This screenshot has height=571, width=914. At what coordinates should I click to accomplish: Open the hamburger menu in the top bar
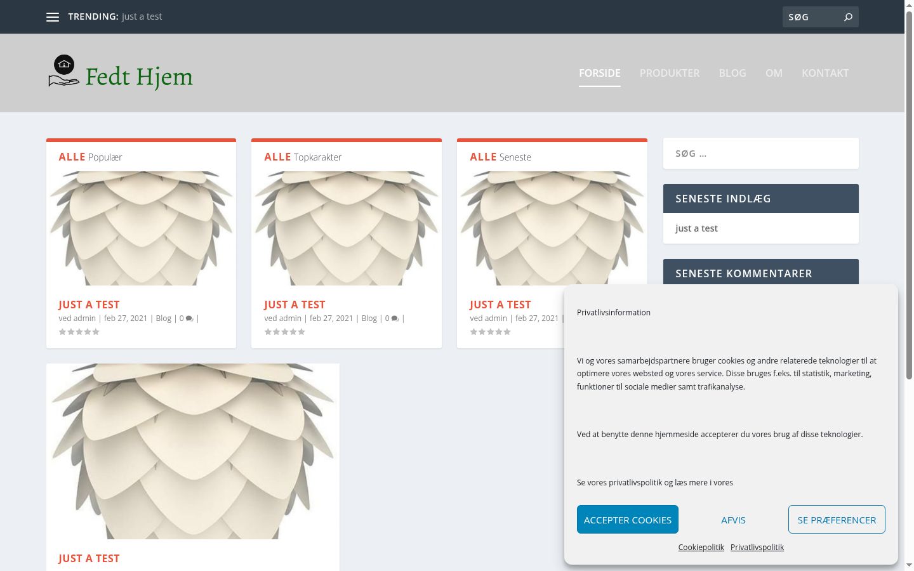[53, 17]
